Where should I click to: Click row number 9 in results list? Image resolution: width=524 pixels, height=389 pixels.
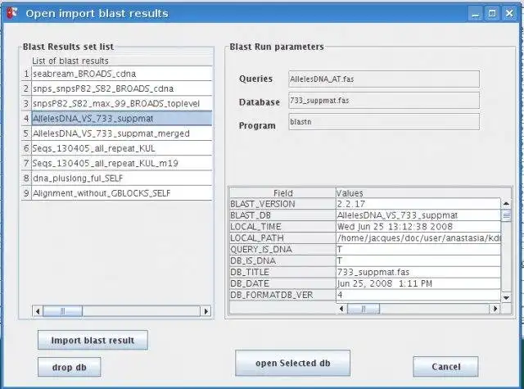26,193
